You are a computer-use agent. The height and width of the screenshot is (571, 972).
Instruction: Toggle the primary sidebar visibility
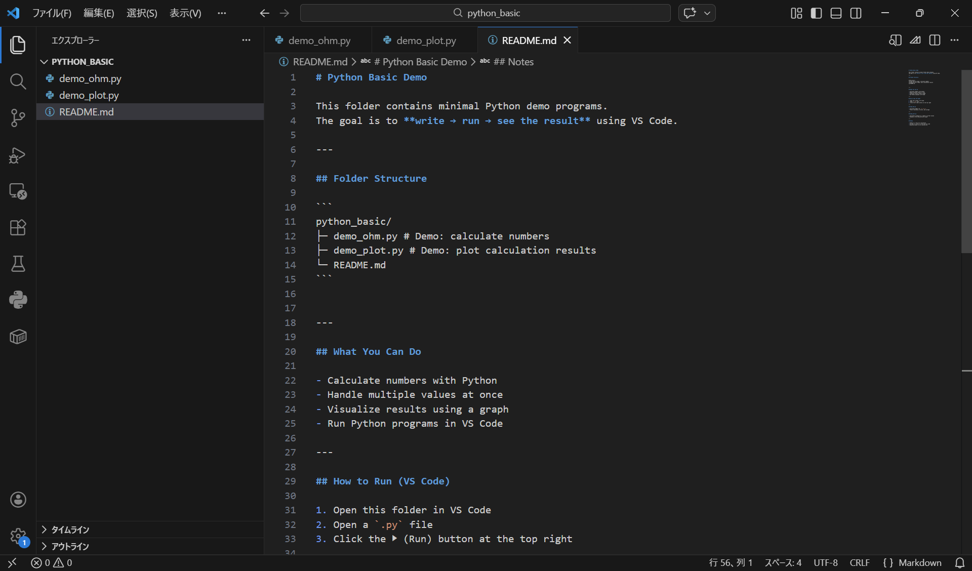pyautogui.click(x=816, y=13)
